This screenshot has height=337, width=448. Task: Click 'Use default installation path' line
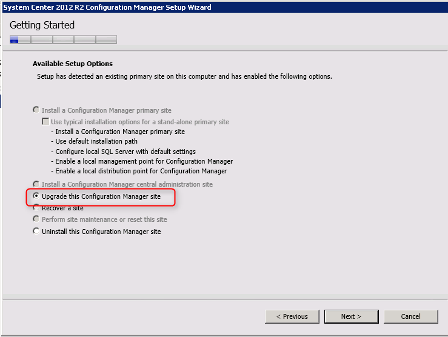click(x=94, y=141)
